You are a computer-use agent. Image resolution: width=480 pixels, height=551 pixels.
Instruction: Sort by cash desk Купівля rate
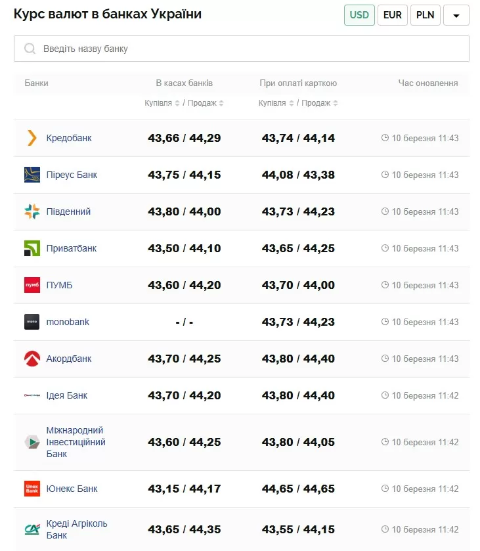point(161,103)
